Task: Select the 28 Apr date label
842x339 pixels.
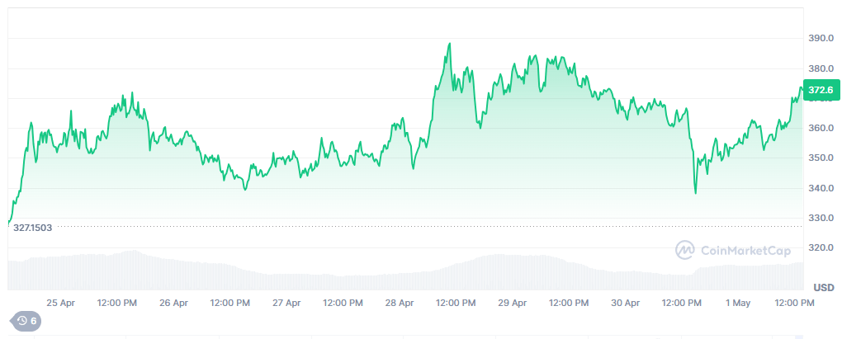Action: click(400, 303)
